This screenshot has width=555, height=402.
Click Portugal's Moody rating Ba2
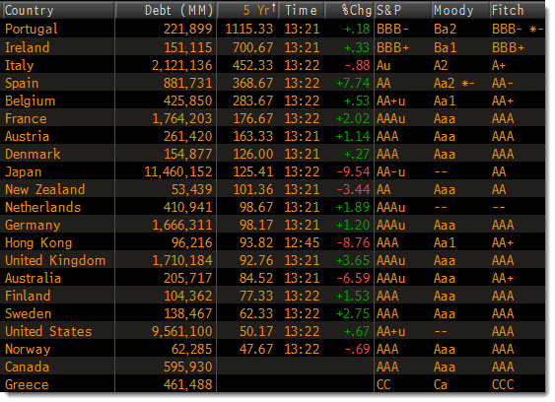446,29
